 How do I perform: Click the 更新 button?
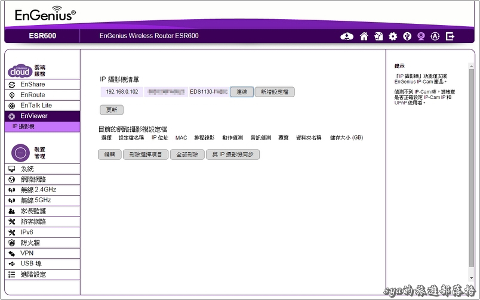tap(112, 110)
